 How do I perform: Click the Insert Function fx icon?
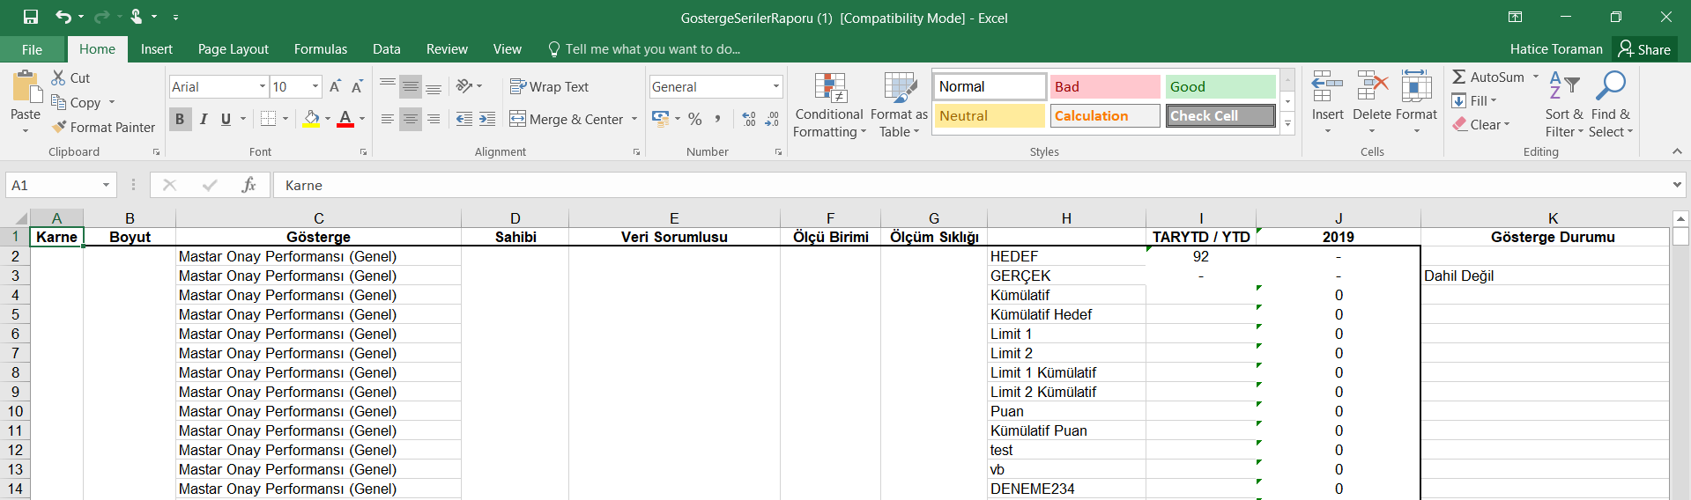[248, 185]
